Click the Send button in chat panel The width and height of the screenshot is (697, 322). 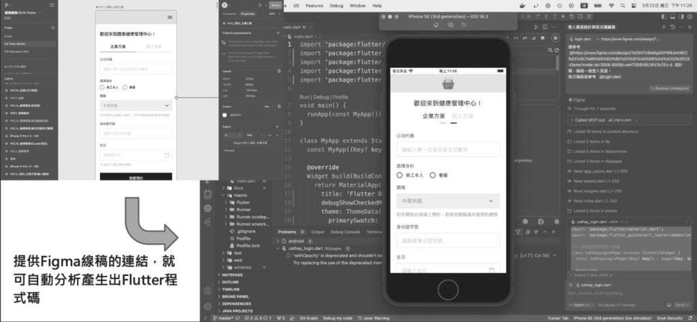click(x=681, y=305)
